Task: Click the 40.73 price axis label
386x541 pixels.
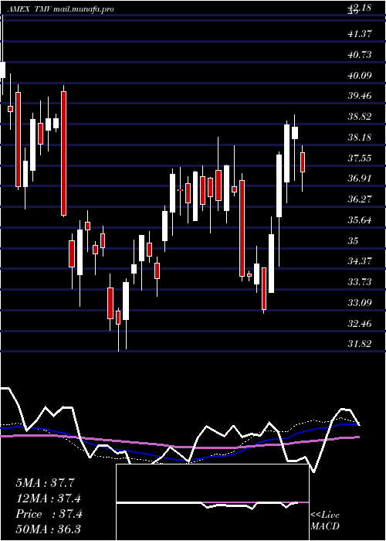Action: click(360, 54)
